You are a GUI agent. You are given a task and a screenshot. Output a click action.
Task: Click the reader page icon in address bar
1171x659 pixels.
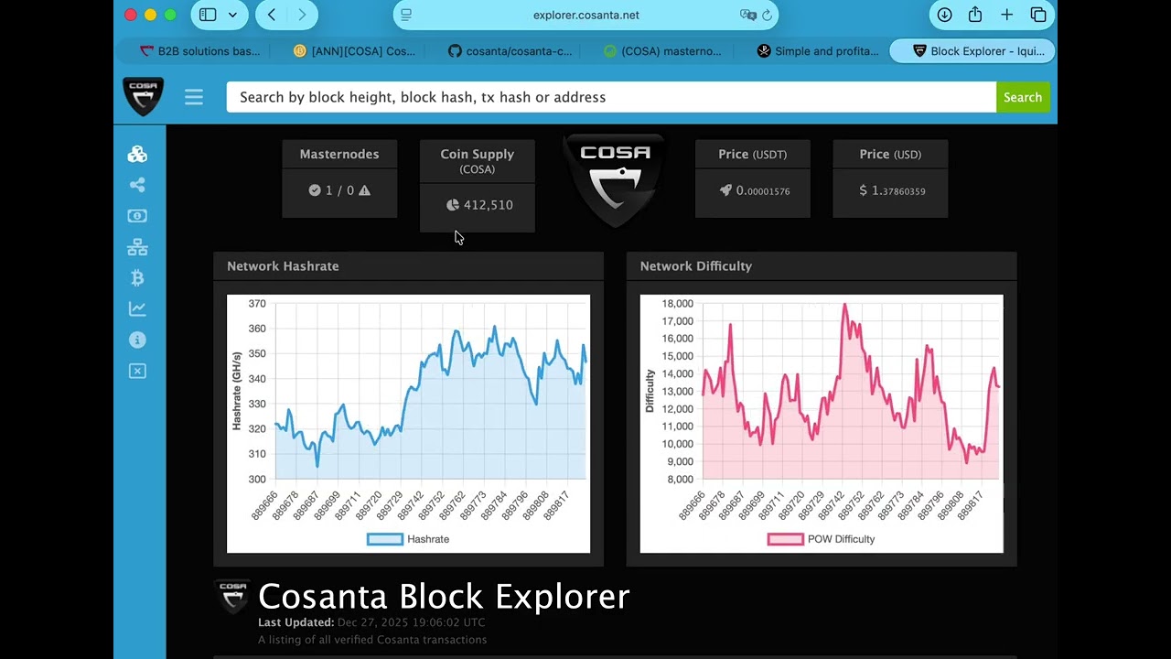[x=407, y=15]
